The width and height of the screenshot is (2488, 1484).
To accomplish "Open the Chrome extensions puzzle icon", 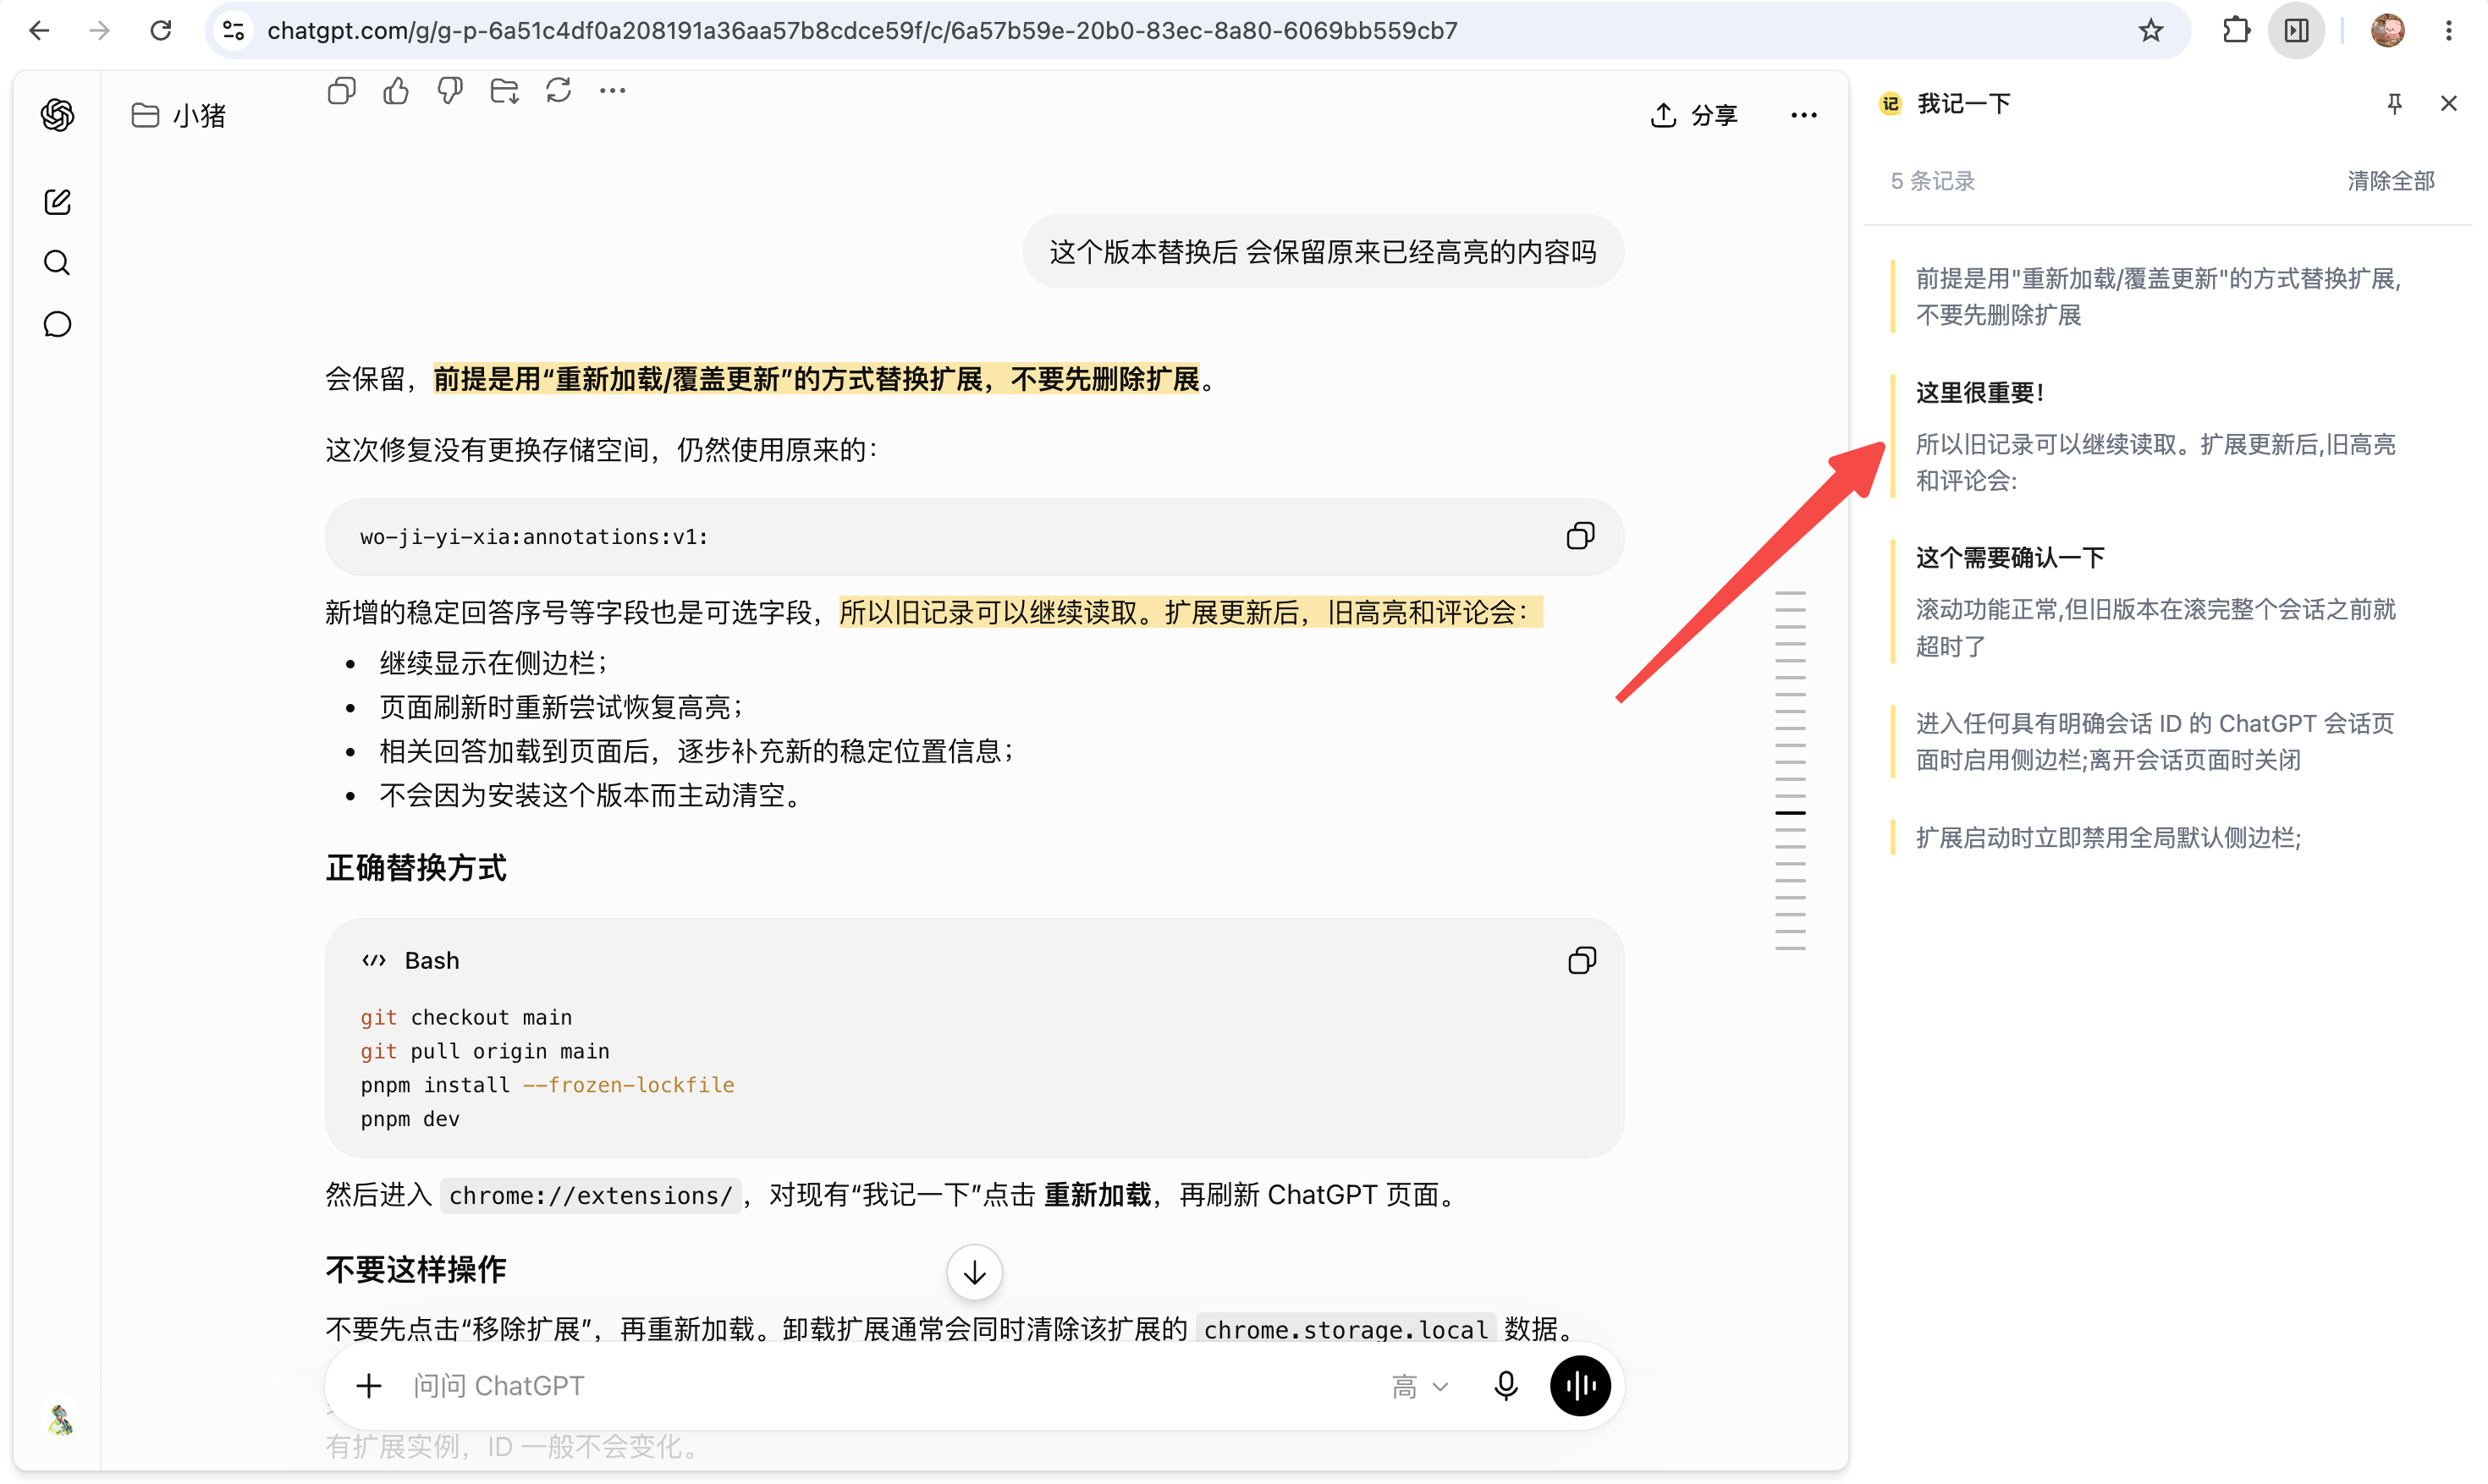I will coord(2237,31).
